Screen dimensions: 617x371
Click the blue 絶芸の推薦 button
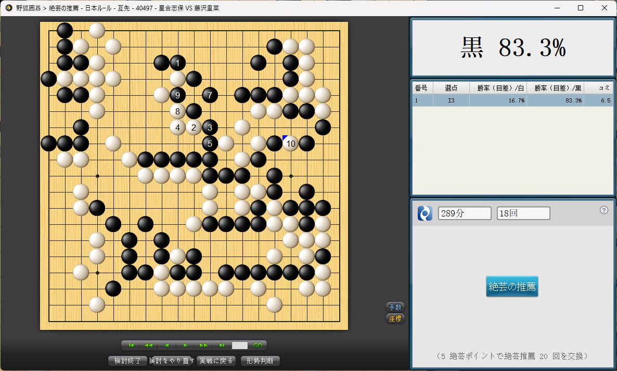(x=512, y=286)
